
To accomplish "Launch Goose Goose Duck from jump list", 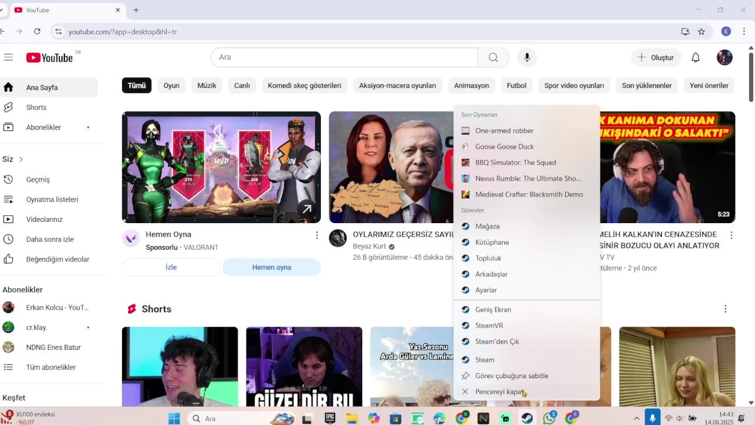I will tap(527, 146).
